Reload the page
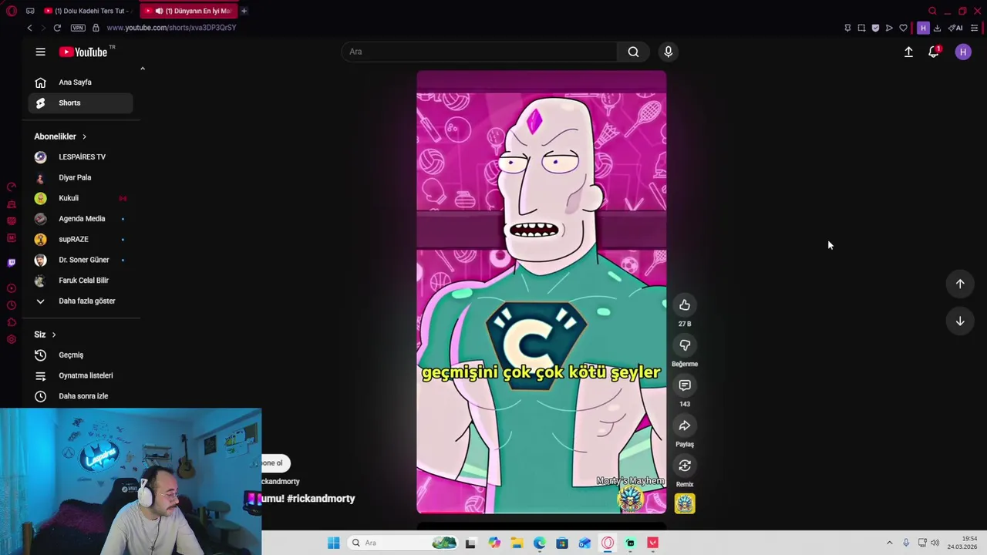The width and height of the screenshot is (987, 555). [x=57, y=28]
